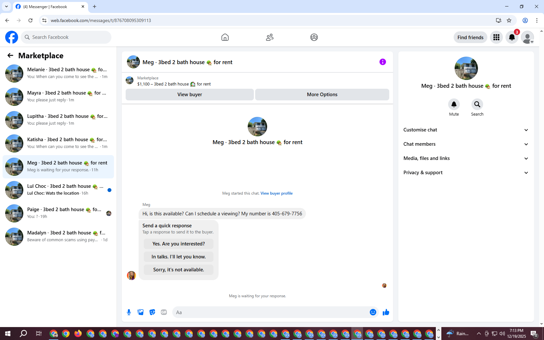Open the Paige conversation
This screenshot has width=544, height=340.
pyautogui.click(x=58, y=213)
